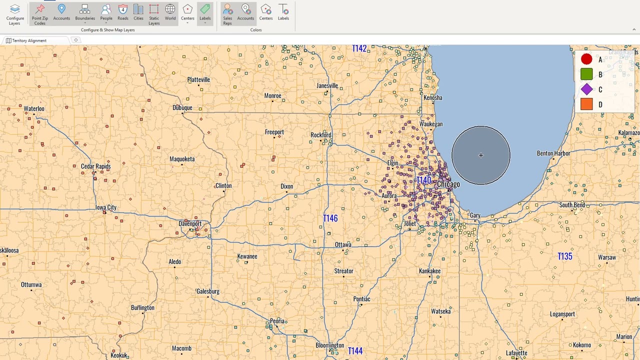Click the Logansport city label

pyautogui.click(x=562, y=314)
